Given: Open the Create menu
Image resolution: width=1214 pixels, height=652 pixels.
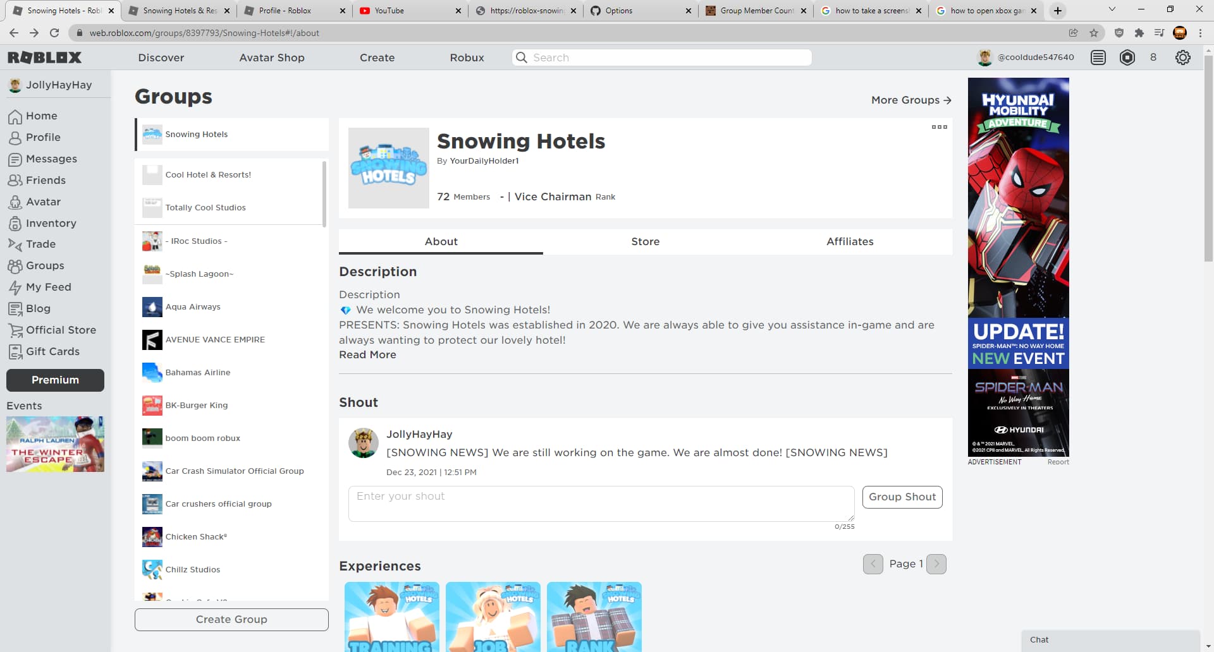Looking at the screenshot, I should [x=377, y=57].
